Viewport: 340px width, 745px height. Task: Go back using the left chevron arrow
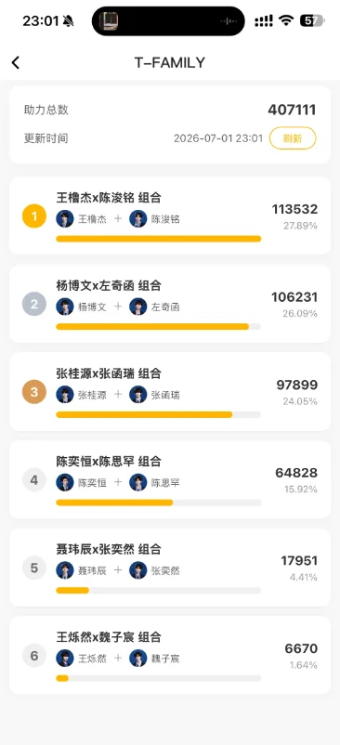16,62
